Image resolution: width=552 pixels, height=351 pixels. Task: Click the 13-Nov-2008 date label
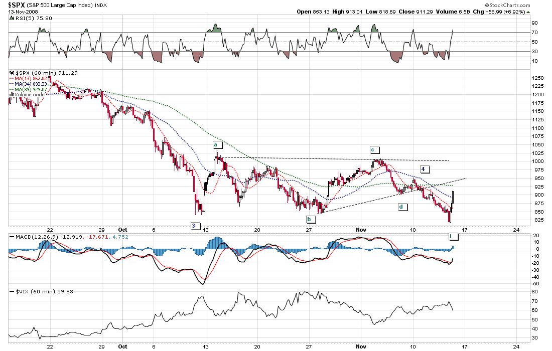pos(23,12)
